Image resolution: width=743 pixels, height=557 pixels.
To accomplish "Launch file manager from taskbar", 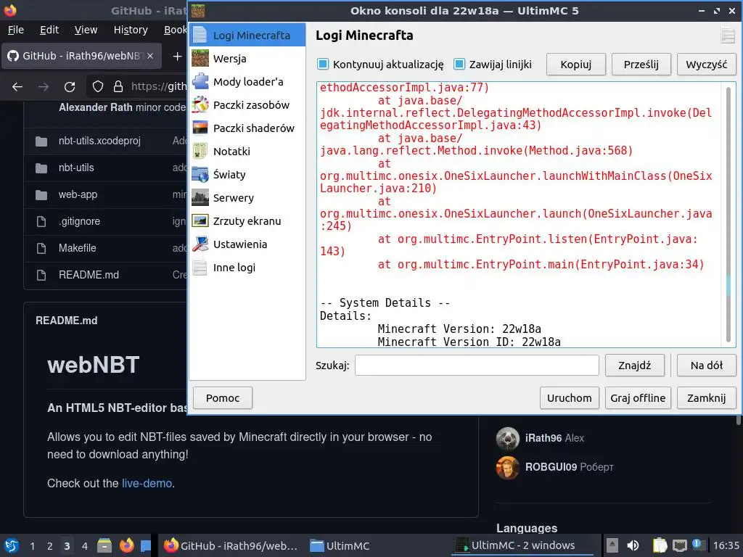I will [x=104, y=545].
